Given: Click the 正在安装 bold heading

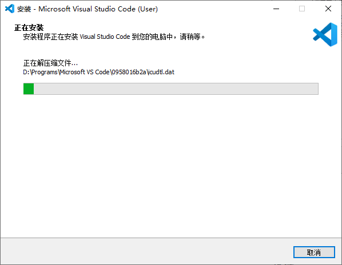Looking at the screenshot, I should tap(29, 27).
